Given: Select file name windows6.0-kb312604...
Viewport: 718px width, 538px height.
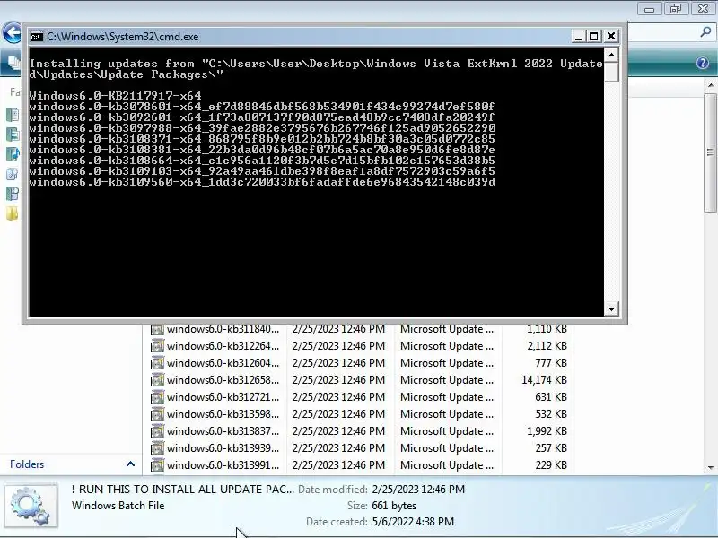Looking at the screenshot, I should click(x=223, y=363).
